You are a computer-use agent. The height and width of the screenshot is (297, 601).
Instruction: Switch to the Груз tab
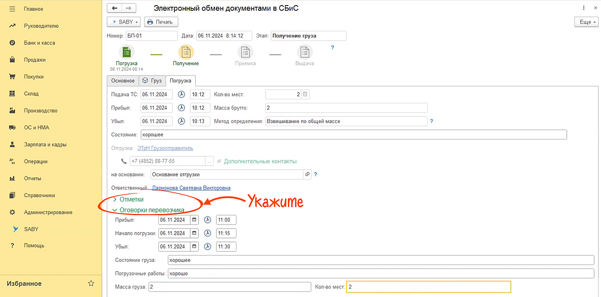[152, 80]
